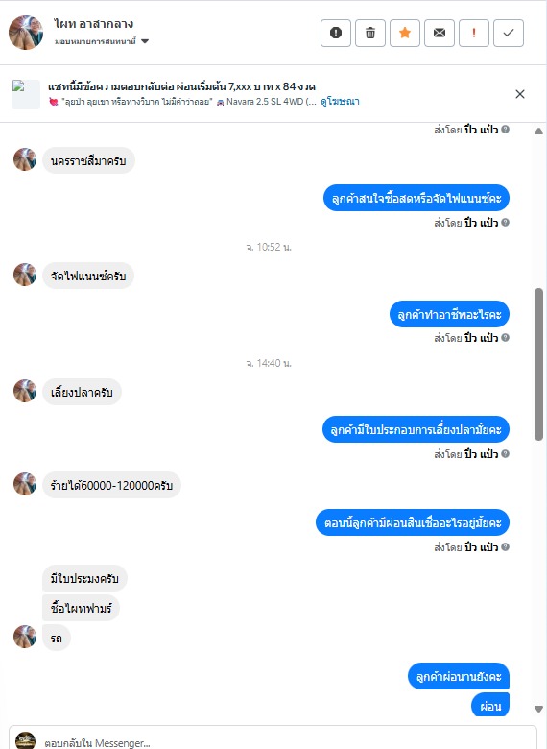The height and width of the screenshot is (749, 547).
Task: Flag conversation with red exclamation icon
Action: coord(474,33)
